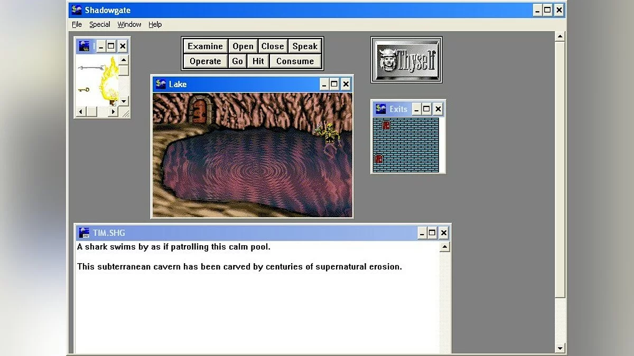Choose the Consume command

point(295,61)
